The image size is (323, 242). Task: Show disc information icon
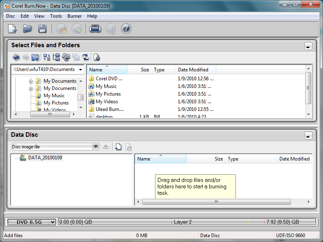111,29
